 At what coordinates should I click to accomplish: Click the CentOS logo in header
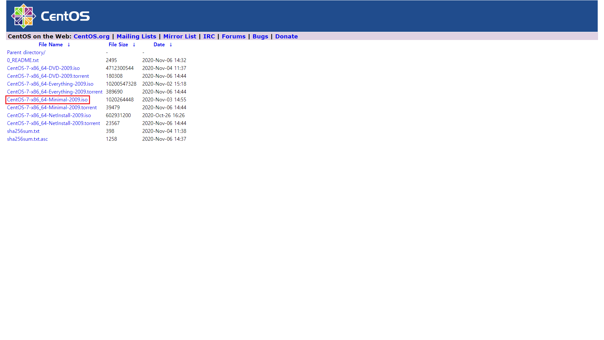click(x=50, y=16)
